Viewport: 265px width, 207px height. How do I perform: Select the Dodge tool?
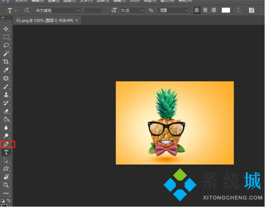(x=6, y=136)
